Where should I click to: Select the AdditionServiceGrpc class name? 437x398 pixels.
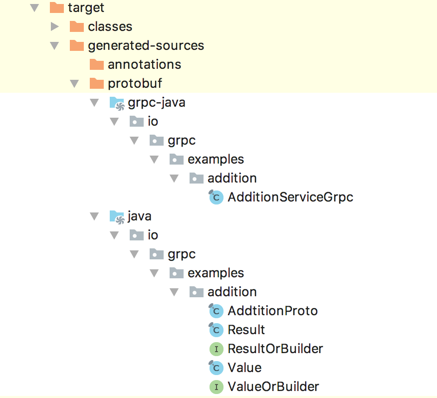(290, 198)
